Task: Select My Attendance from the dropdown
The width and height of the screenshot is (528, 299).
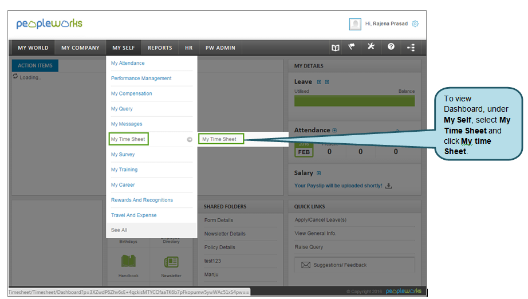Action: (x=128, y=63)
